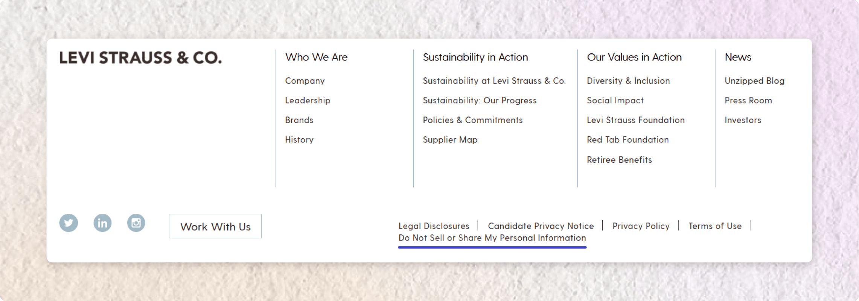Visit the Brands page link

click(299, 120)
